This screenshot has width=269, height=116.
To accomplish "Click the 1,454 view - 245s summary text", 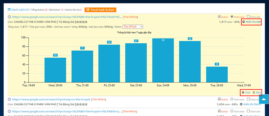I will point(227,104).
